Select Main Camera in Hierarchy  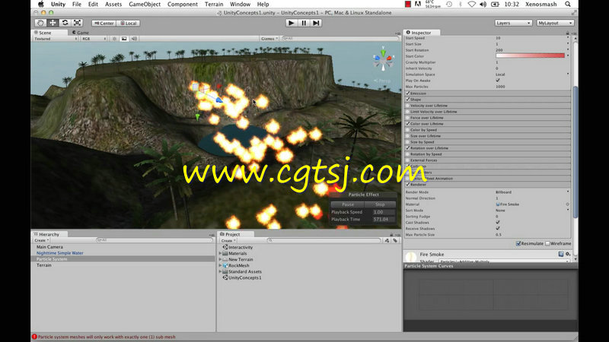49,246
